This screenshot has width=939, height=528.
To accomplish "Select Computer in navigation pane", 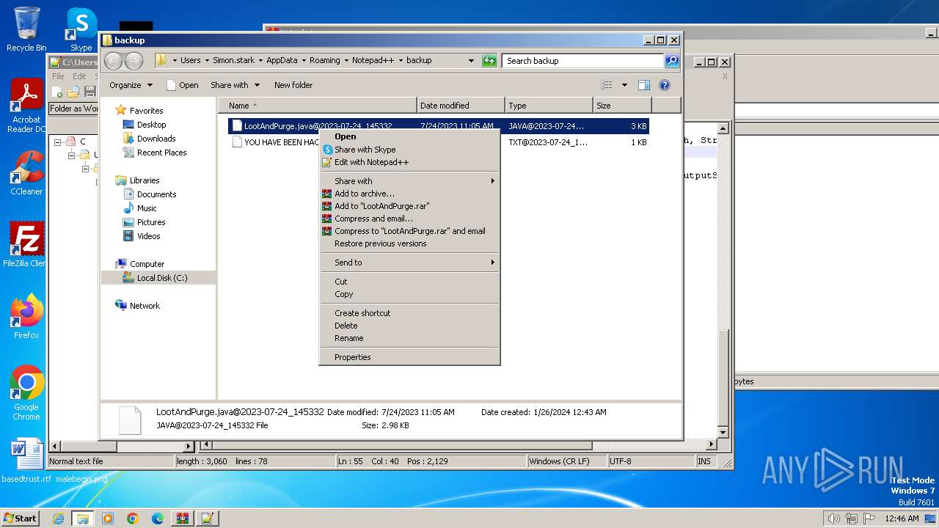I will click(x=147, y=264).
